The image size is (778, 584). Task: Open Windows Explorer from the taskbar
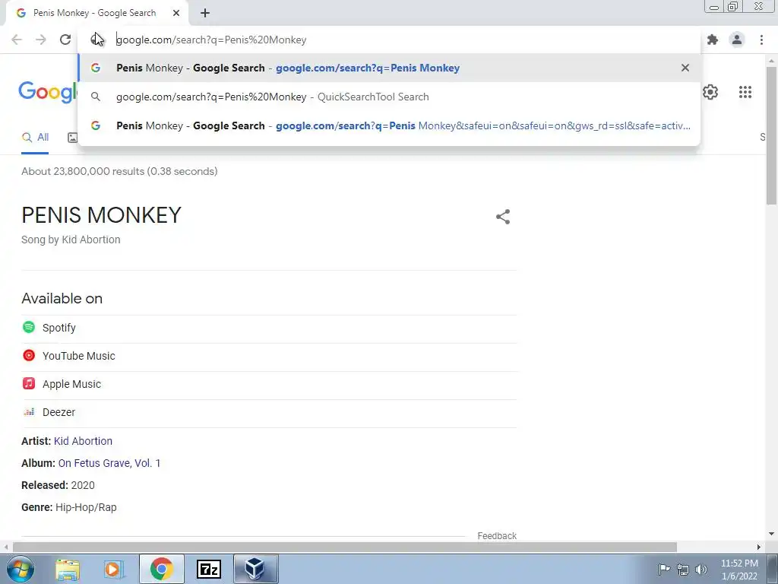pos(68,569)
